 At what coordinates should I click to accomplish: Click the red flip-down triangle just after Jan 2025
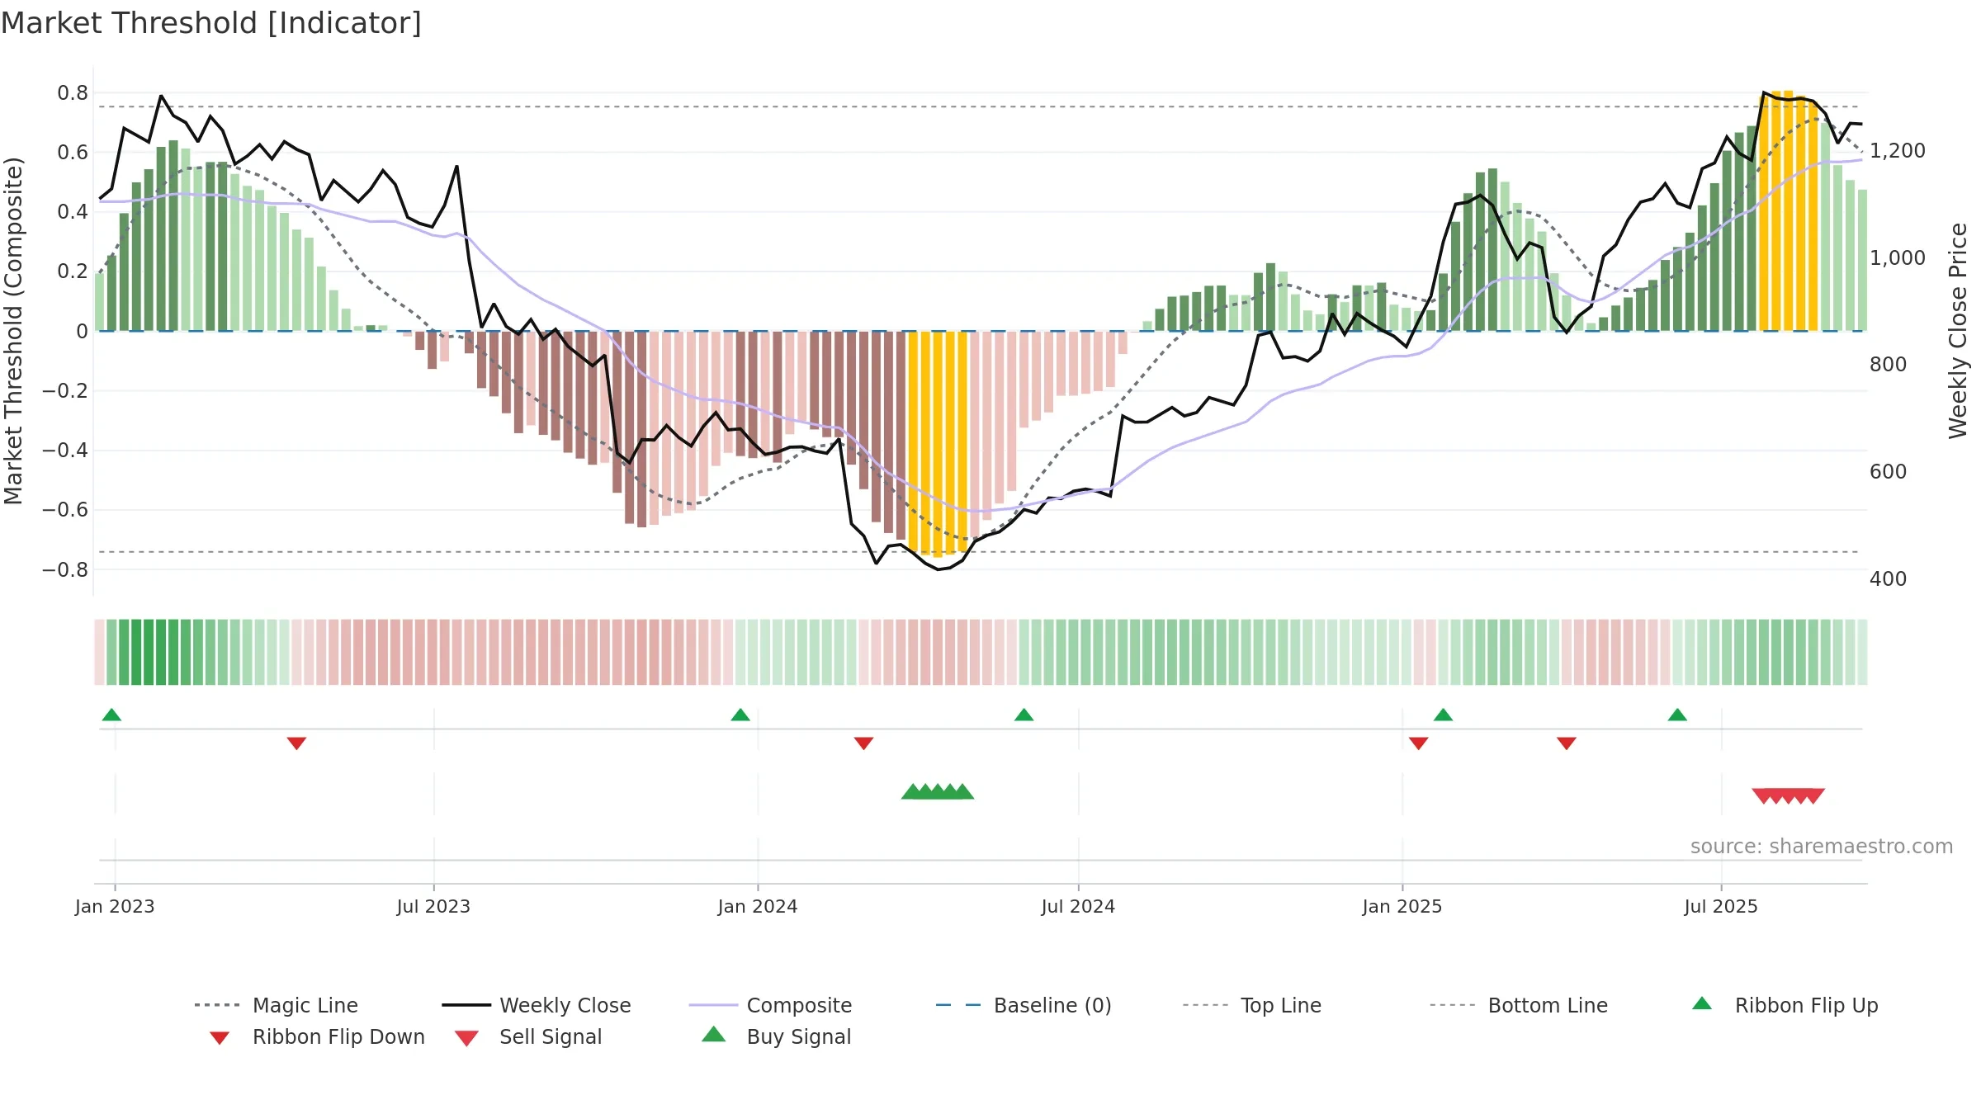[1419, 743]
